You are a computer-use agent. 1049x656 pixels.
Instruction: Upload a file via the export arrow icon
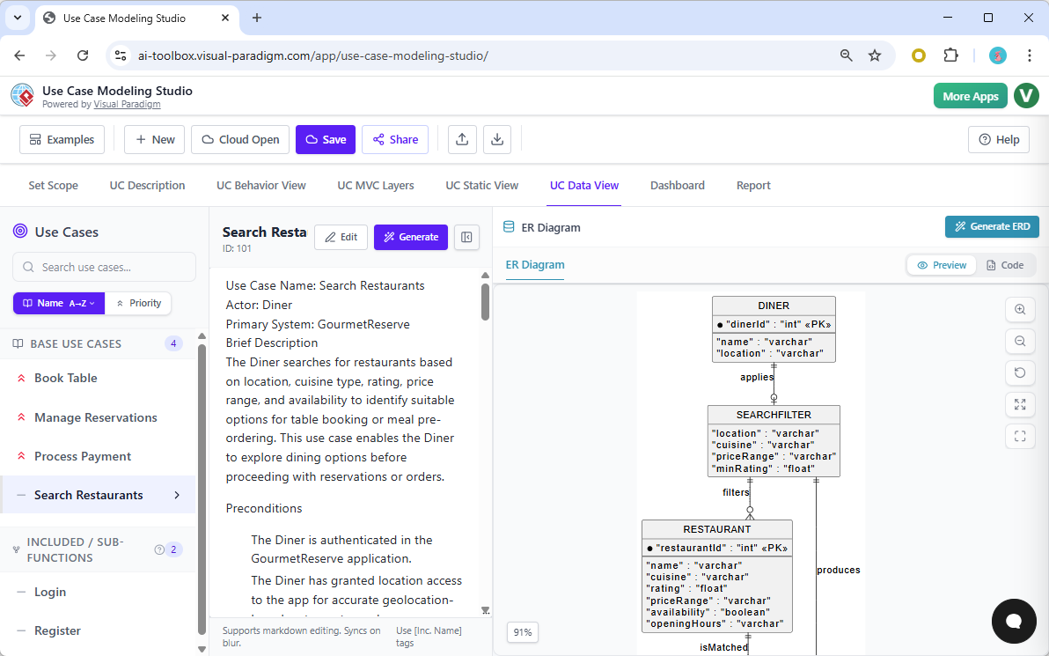click(462, 139)
